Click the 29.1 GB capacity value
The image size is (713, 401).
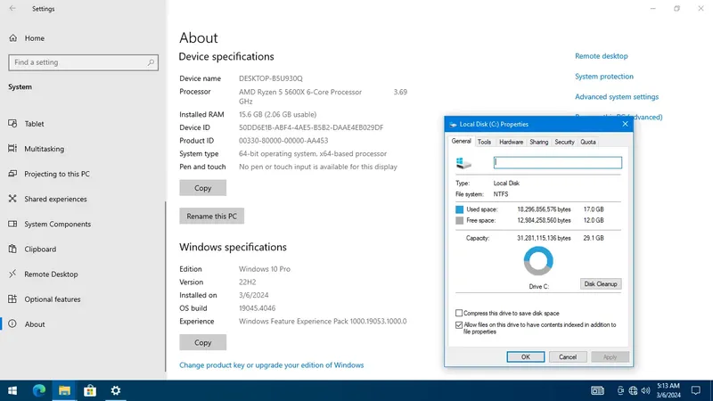pyautogui.click(x=594, y=238)
